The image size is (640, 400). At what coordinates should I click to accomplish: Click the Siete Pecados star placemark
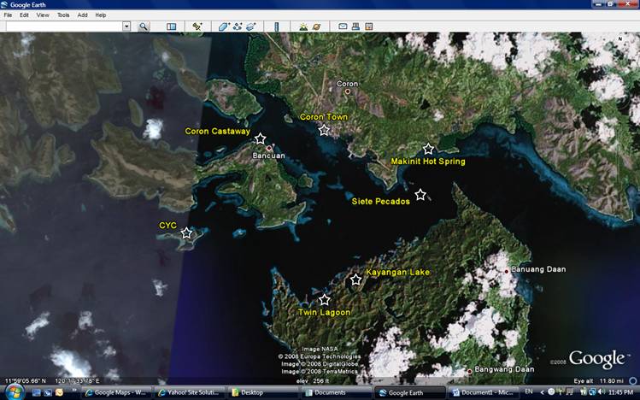tap(420, 195)
